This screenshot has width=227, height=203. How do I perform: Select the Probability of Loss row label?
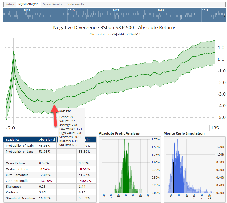[20, 152]
